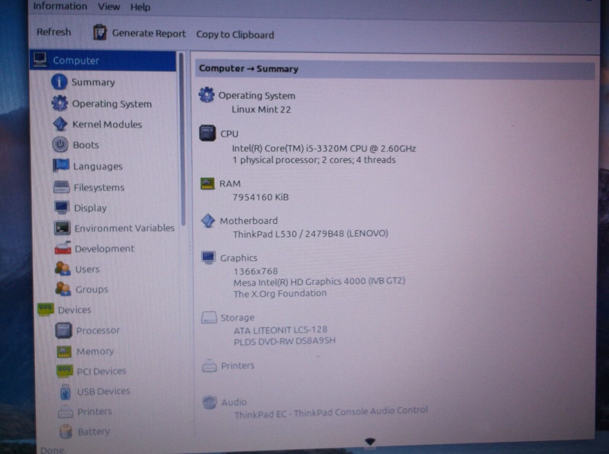Screen dimensions: 609x454
Task: Click 'Mesa Intel(R) HD Graphics 4000' line
Action: (319, 282)
